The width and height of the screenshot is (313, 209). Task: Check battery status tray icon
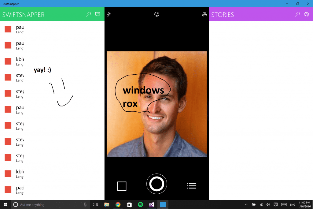point(254,205)
